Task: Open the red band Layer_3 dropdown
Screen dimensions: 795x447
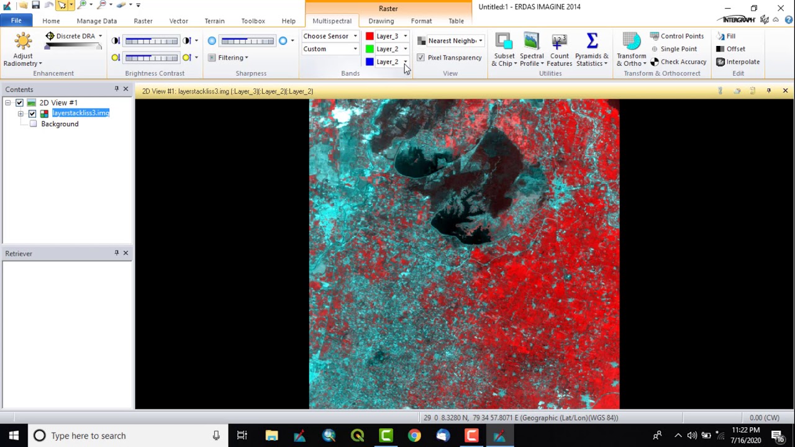Action: 405,36
